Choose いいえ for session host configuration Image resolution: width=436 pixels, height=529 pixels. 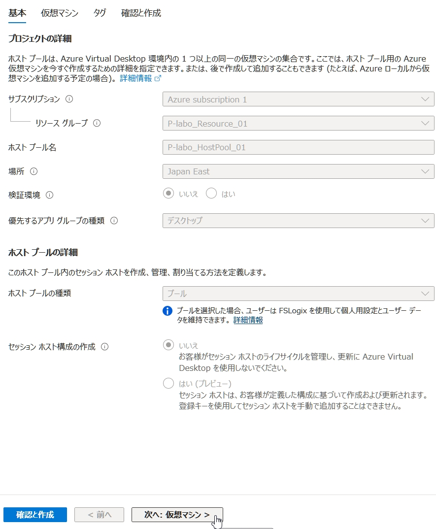pos(168,345)
